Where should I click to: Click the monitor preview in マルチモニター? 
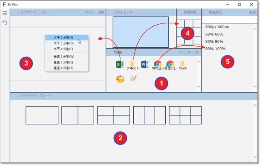click(141, 32)
